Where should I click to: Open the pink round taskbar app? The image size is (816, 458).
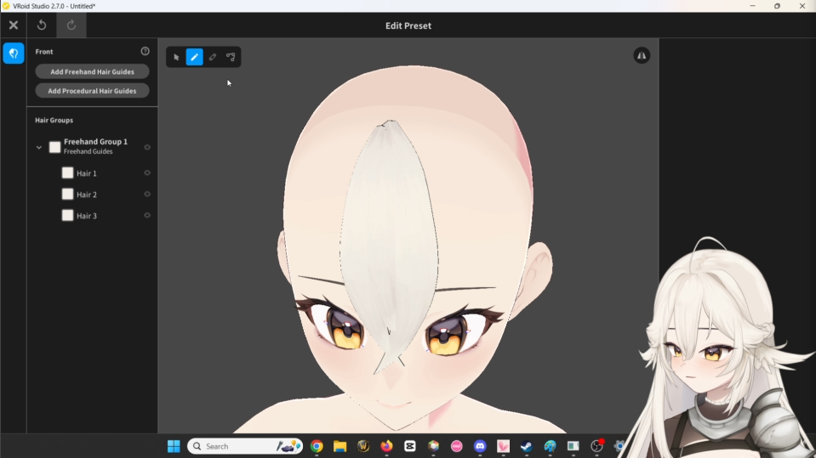pos(456,446)
